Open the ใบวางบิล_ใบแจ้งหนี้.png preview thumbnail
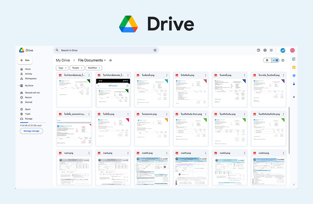 (x=268, y=93)
